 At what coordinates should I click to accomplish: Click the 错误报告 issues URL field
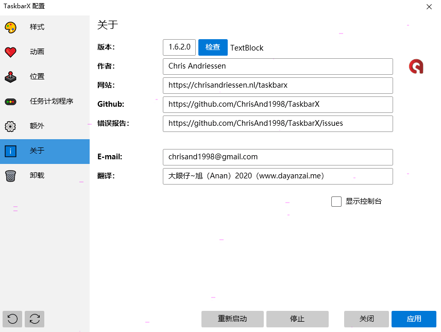tap(278, 124)
